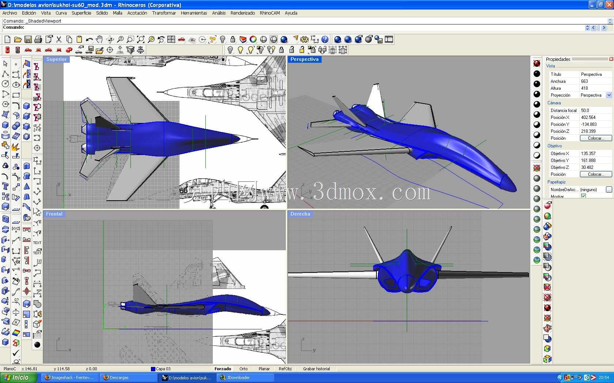The width and height of the screenshot is (614, 383).
Task: Open the Proyección dropdown
Action: (609, 95)
